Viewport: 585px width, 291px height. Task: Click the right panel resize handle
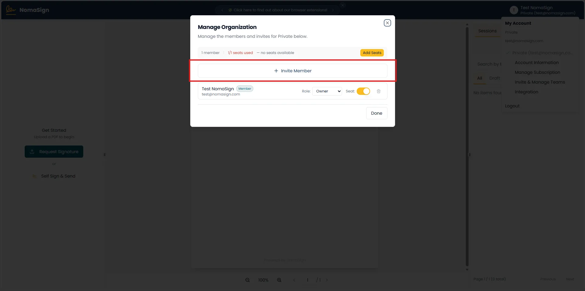point(470,155)
